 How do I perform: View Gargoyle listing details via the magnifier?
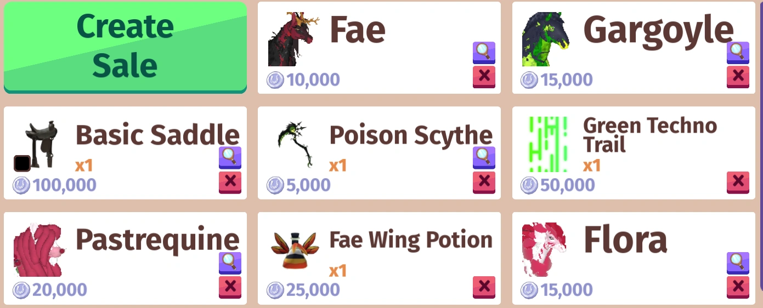[x=738, y=53]
